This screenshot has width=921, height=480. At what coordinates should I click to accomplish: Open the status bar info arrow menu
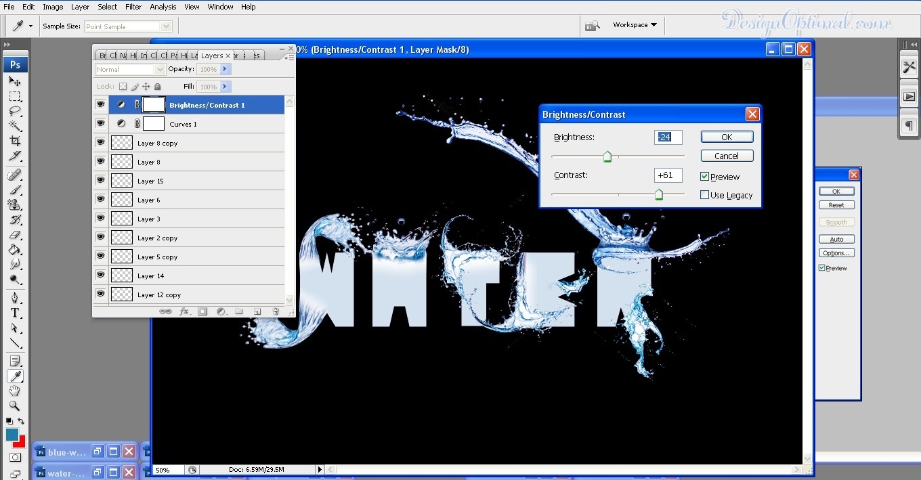(320, 469)
